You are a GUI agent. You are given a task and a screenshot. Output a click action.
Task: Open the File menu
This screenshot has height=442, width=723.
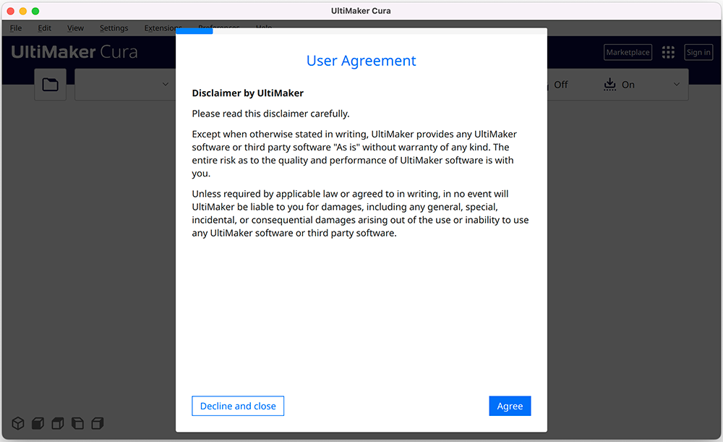tap(16, 28)
